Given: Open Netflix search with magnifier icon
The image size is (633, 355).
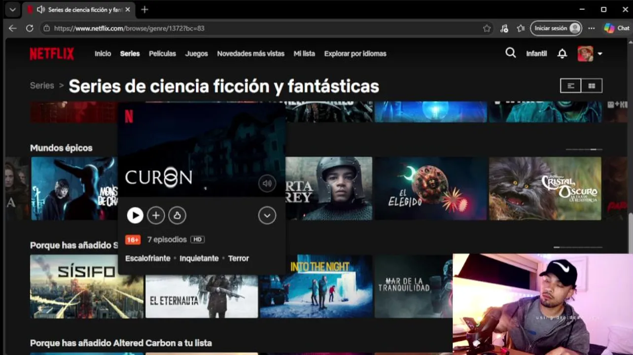Looking at the screenshot, I should click(511, 53).
